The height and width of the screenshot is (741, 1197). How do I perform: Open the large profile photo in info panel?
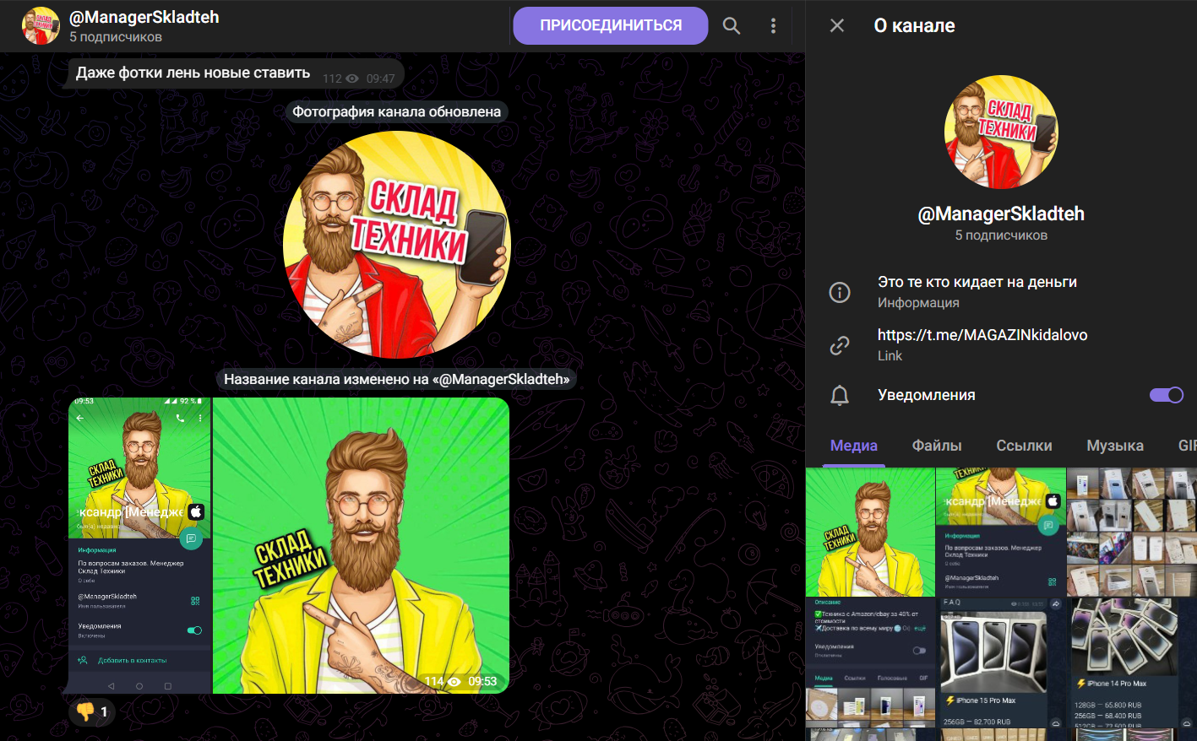(1000, 132)
